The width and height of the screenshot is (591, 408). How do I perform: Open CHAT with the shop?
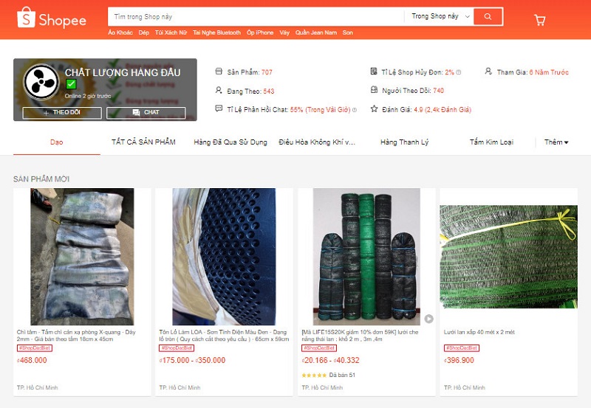point(146,113)
